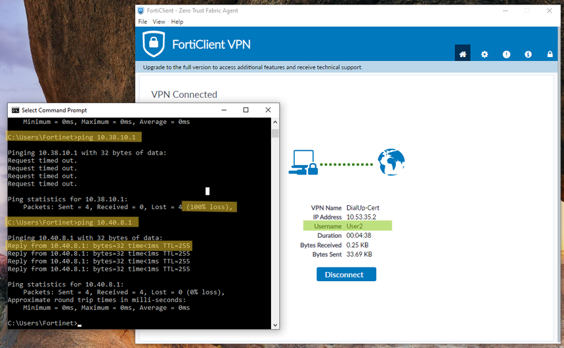Click Bytes Sent value 33.69 KB

pyautogui.click(x=359, y=254)
